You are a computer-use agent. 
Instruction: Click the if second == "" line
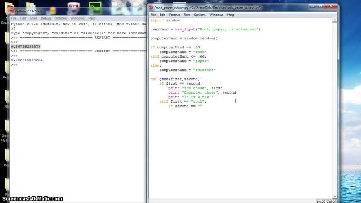185,106
